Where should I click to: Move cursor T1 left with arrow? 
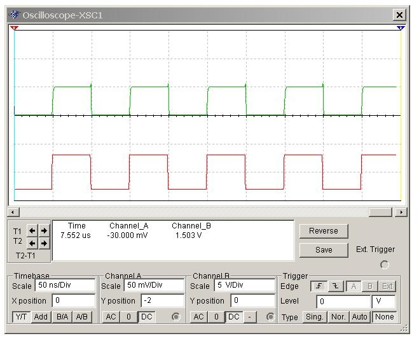(32, 231)
